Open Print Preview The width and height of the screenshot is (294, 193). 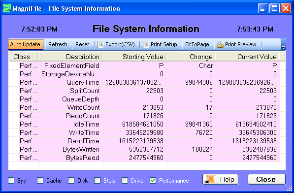click(x=236, y=44)
